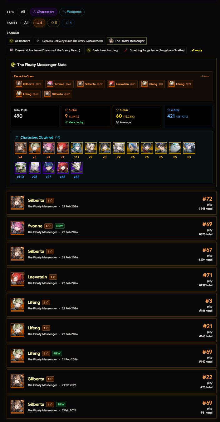Click the Laevatain avatar in pull history
This screenshot has height=422, width=220.
17,279
